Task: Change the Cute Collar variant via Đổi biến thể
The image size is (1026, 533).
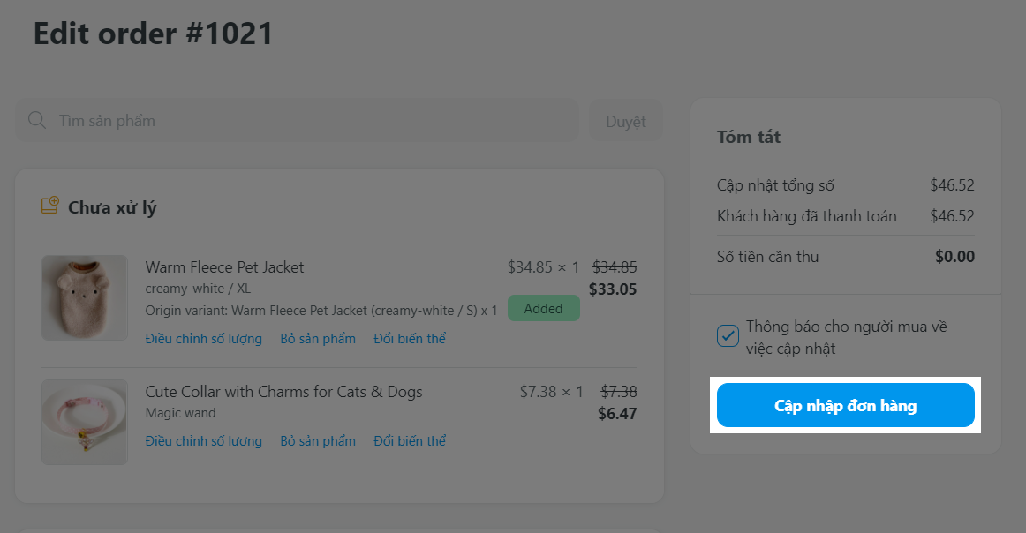Action: pyautogui.click(x=410, y=441)
